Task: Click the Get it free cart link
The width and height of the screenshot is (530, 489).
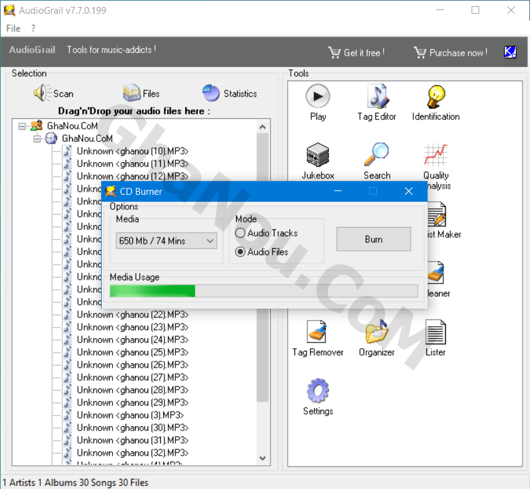Action: [x=356, y=52]
